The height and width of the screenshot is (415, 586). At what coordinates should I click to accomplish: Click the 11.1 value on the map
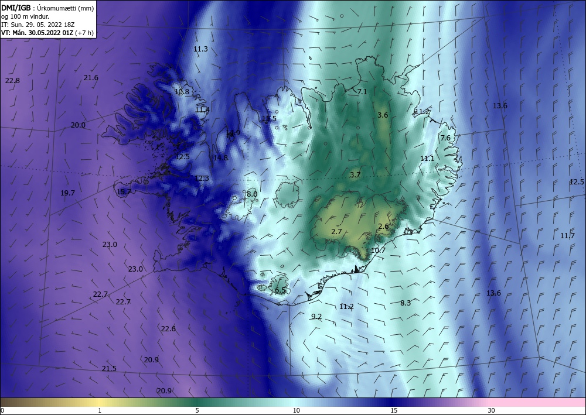427,158
